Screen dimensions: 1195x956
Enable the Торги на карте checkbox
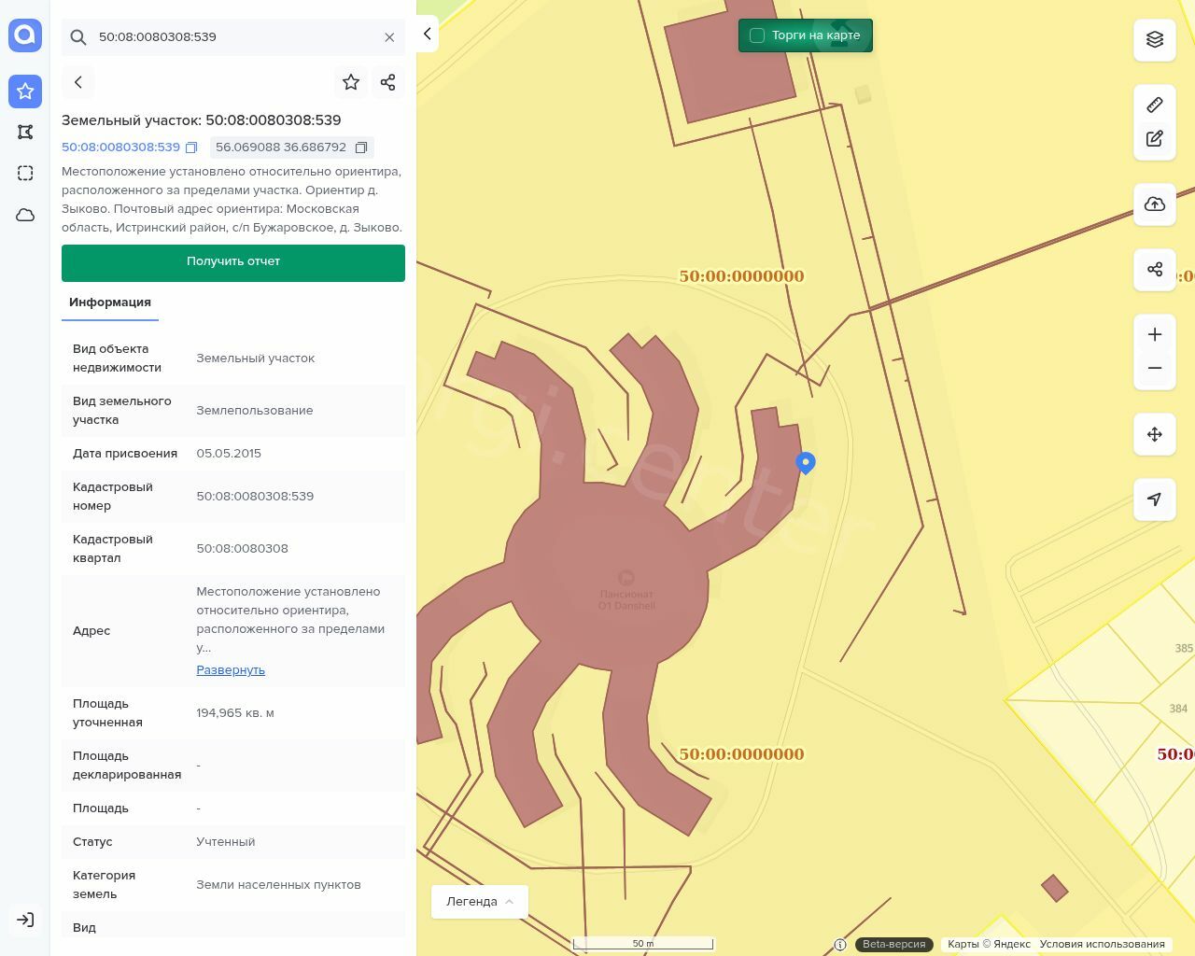[x=757, y=35]
